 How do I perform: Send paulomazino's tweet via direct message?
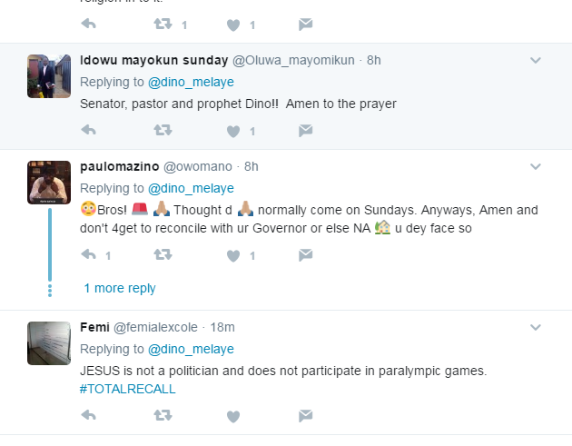click(x=306, y=255)
